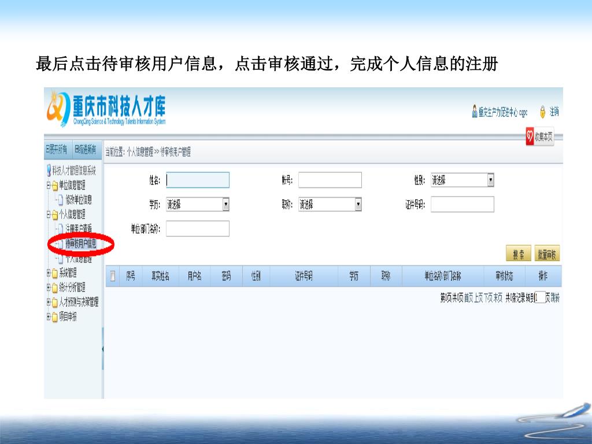Focus the 帐号 input field
This screenshot has height=444, width=592.
pos(330,180)
